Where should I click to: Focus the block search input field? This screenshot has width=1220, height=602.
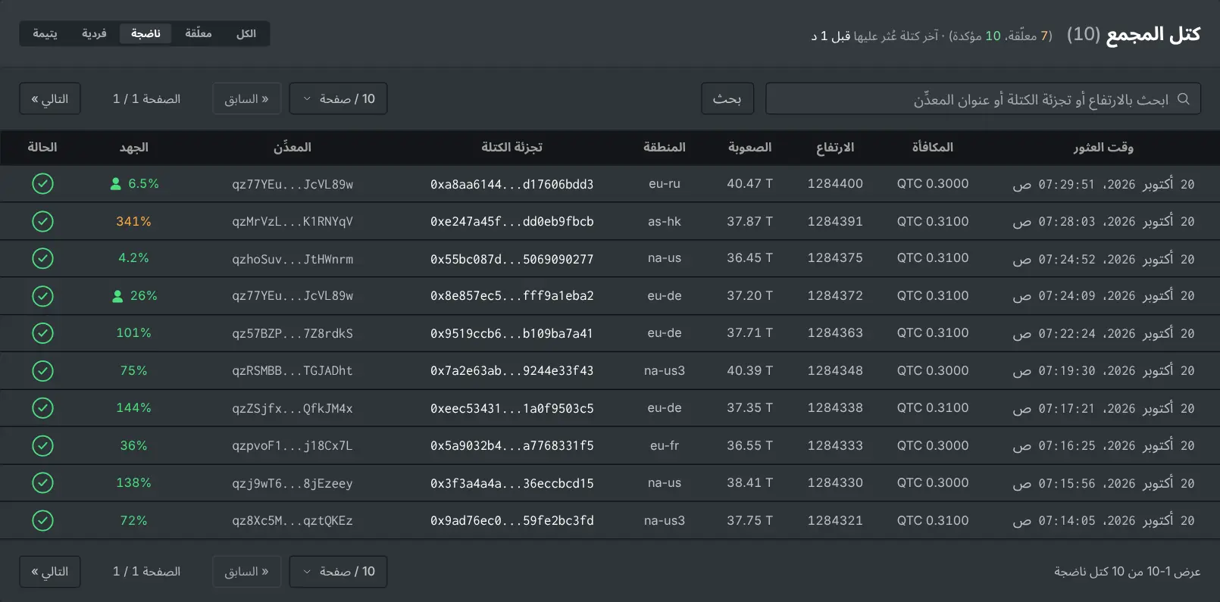[983, 98]
